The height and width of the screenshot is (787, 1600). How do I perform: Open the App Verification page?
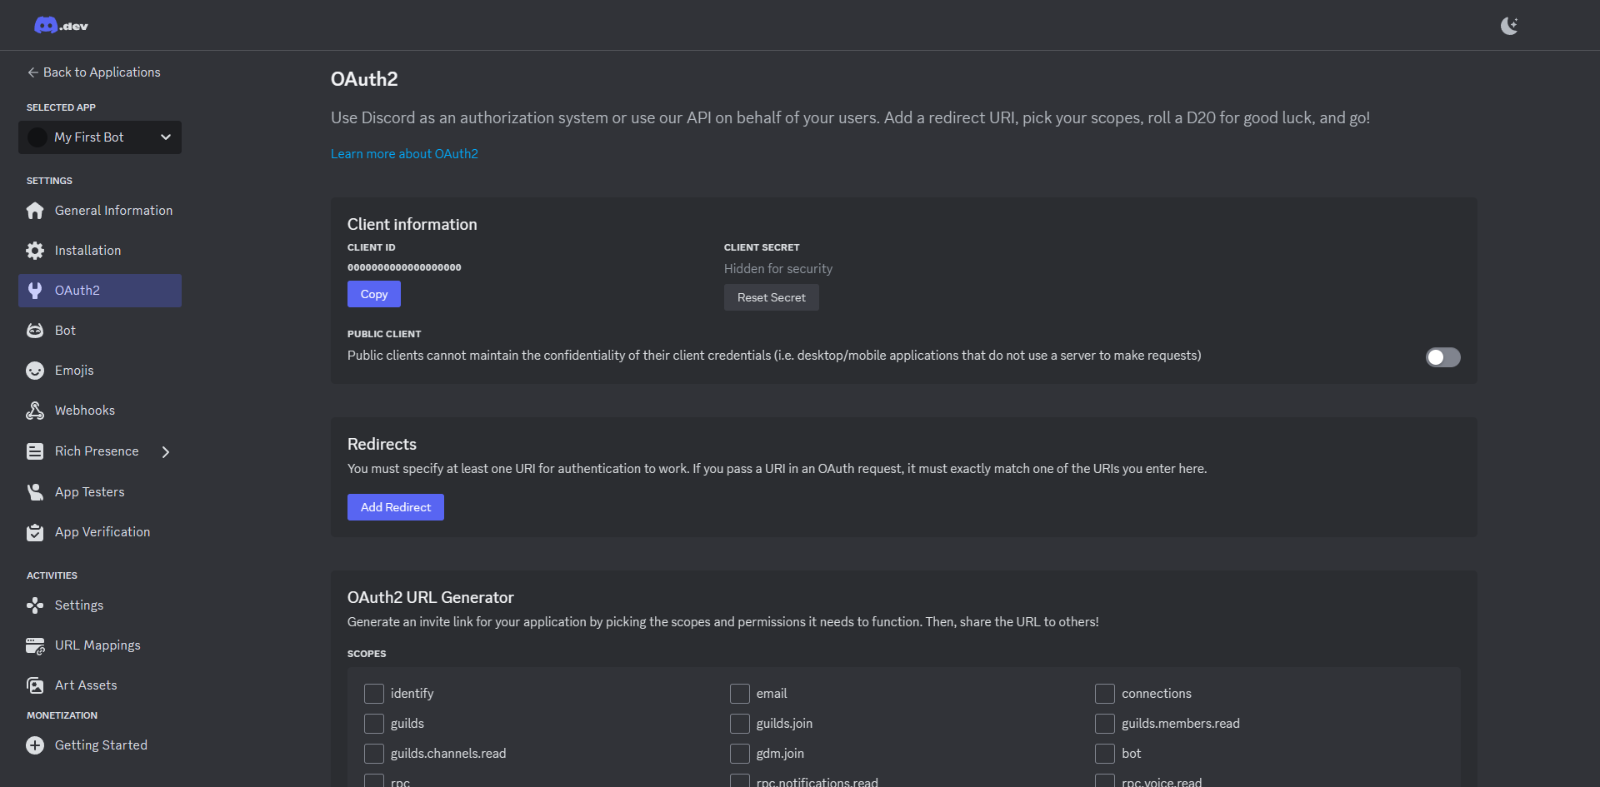[x=100, y=532]
